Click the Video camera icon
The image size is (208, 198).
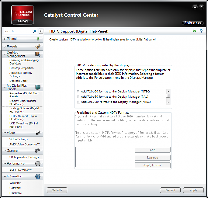pyautogui.click(x=38, y=133)
